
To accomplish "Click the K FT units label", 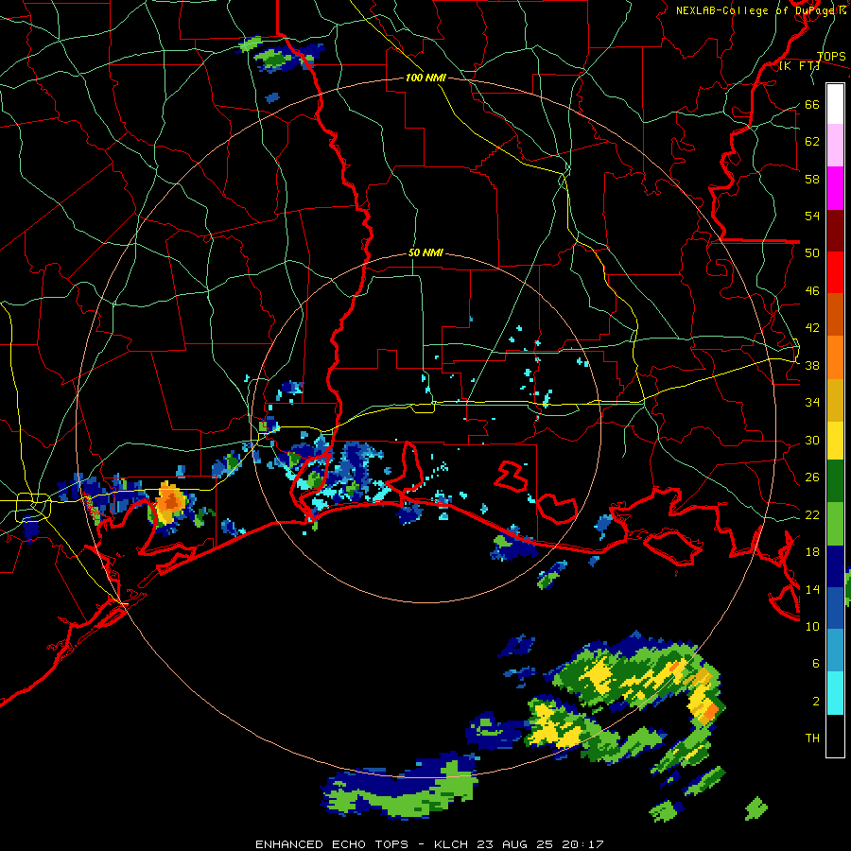I will [x=799, y=65].
